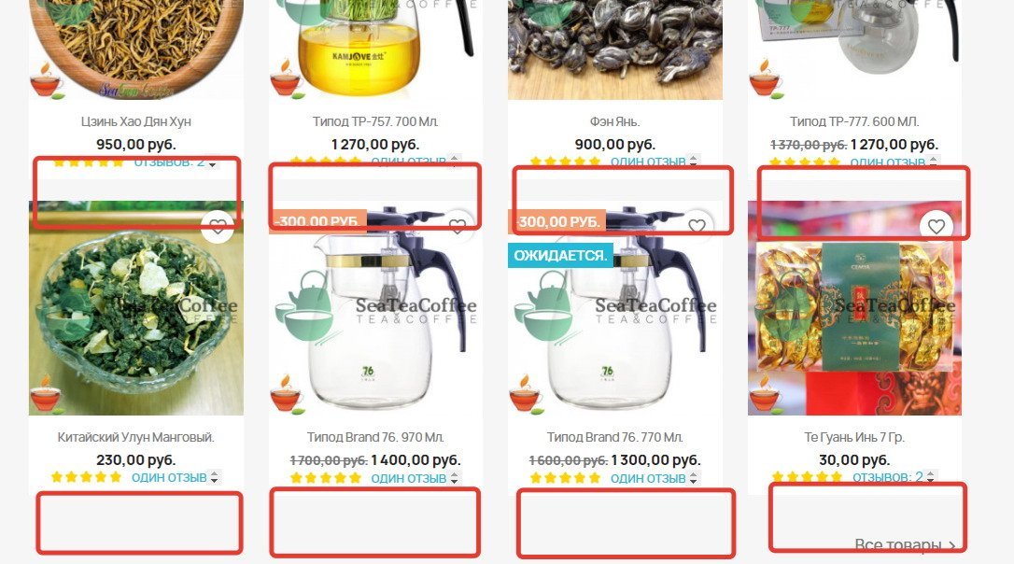Click wishlist heart on Типод Brand 76. 770 Мл.
The image size is (1014, 564).
pyautogui.click(x=697, y=226)
